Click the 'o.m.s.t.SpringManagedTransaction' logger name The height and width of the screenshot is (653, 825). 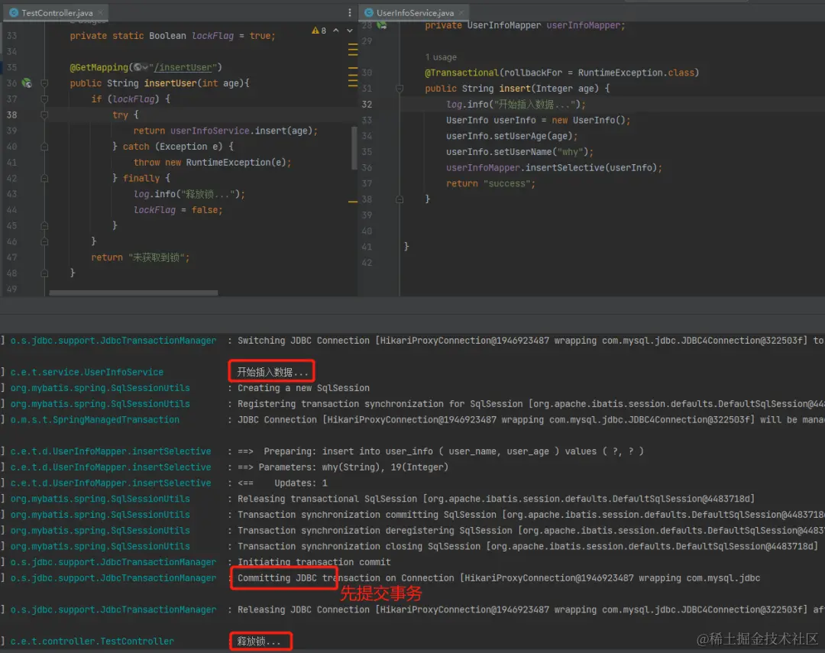[95, 419]
